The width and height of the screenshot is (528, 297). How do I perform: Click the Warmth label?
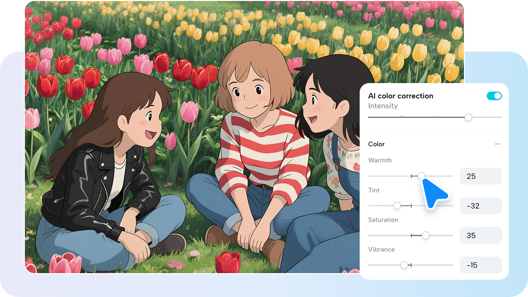[380, 160]
